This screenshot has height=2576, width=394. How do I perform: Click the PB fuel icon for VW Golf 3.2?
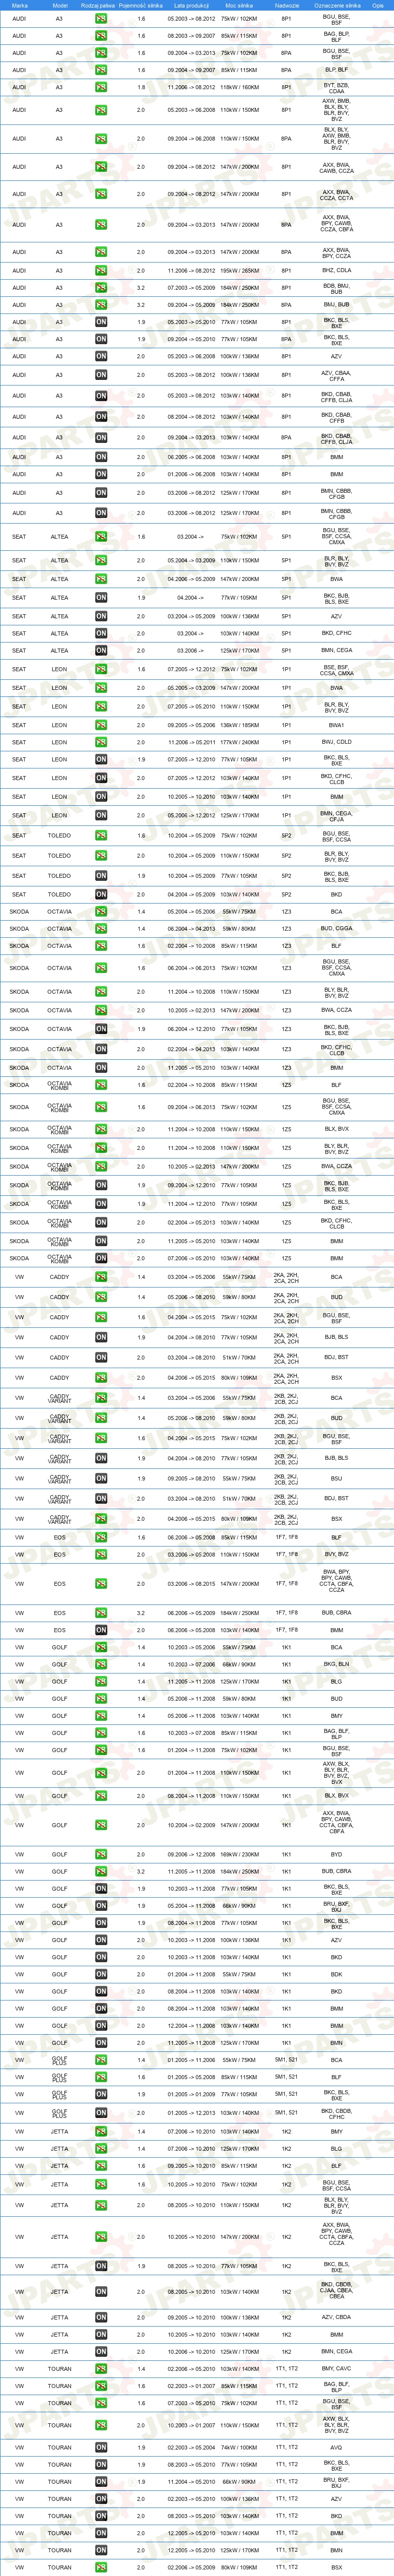101,1871
